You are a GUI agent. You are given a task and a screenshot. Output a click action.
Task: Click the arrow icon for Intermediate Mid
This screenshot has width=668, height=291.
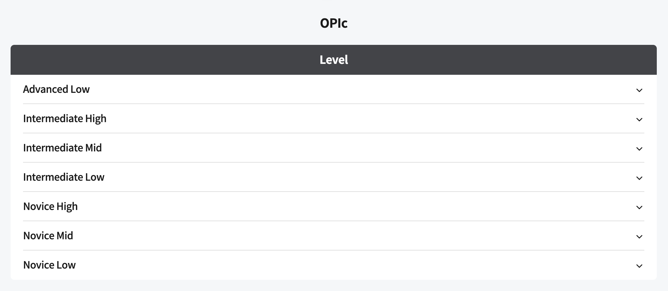click(639, 149)
